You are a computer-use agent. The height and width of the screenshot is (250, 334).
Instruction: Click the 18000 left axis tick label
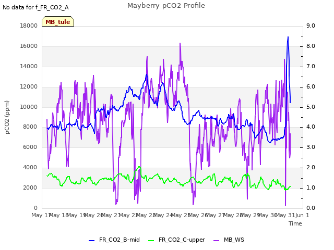29,26
